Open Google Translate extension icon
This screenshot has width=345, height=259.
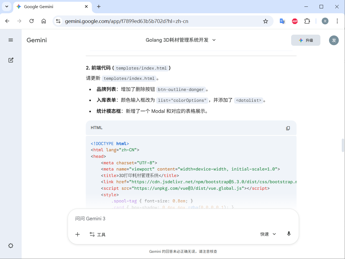(282, 21)
